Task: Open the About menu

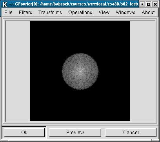Action: coord(148,13)
